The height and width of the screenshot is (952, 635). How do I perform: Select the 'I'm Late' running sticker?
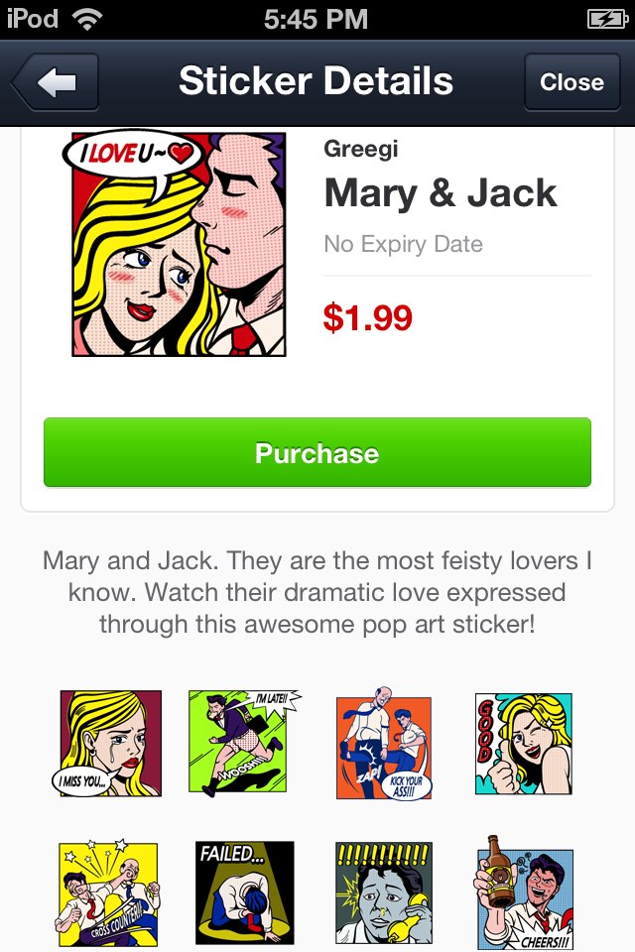(242, 743)
